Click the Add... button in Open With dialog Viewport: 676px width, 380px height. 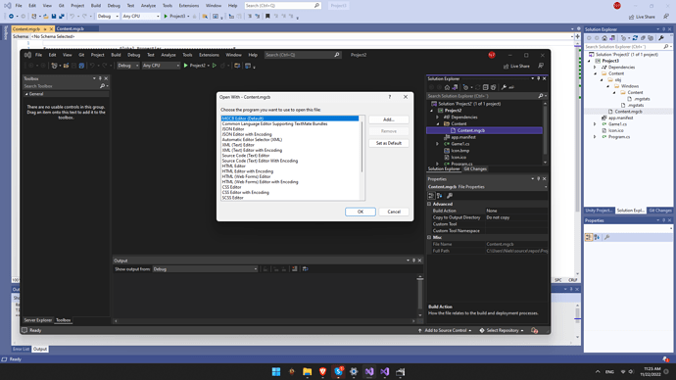388,119
